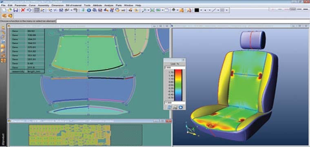Open the Tools menu
Screen dimensions: 310x147
coord(87,5)
